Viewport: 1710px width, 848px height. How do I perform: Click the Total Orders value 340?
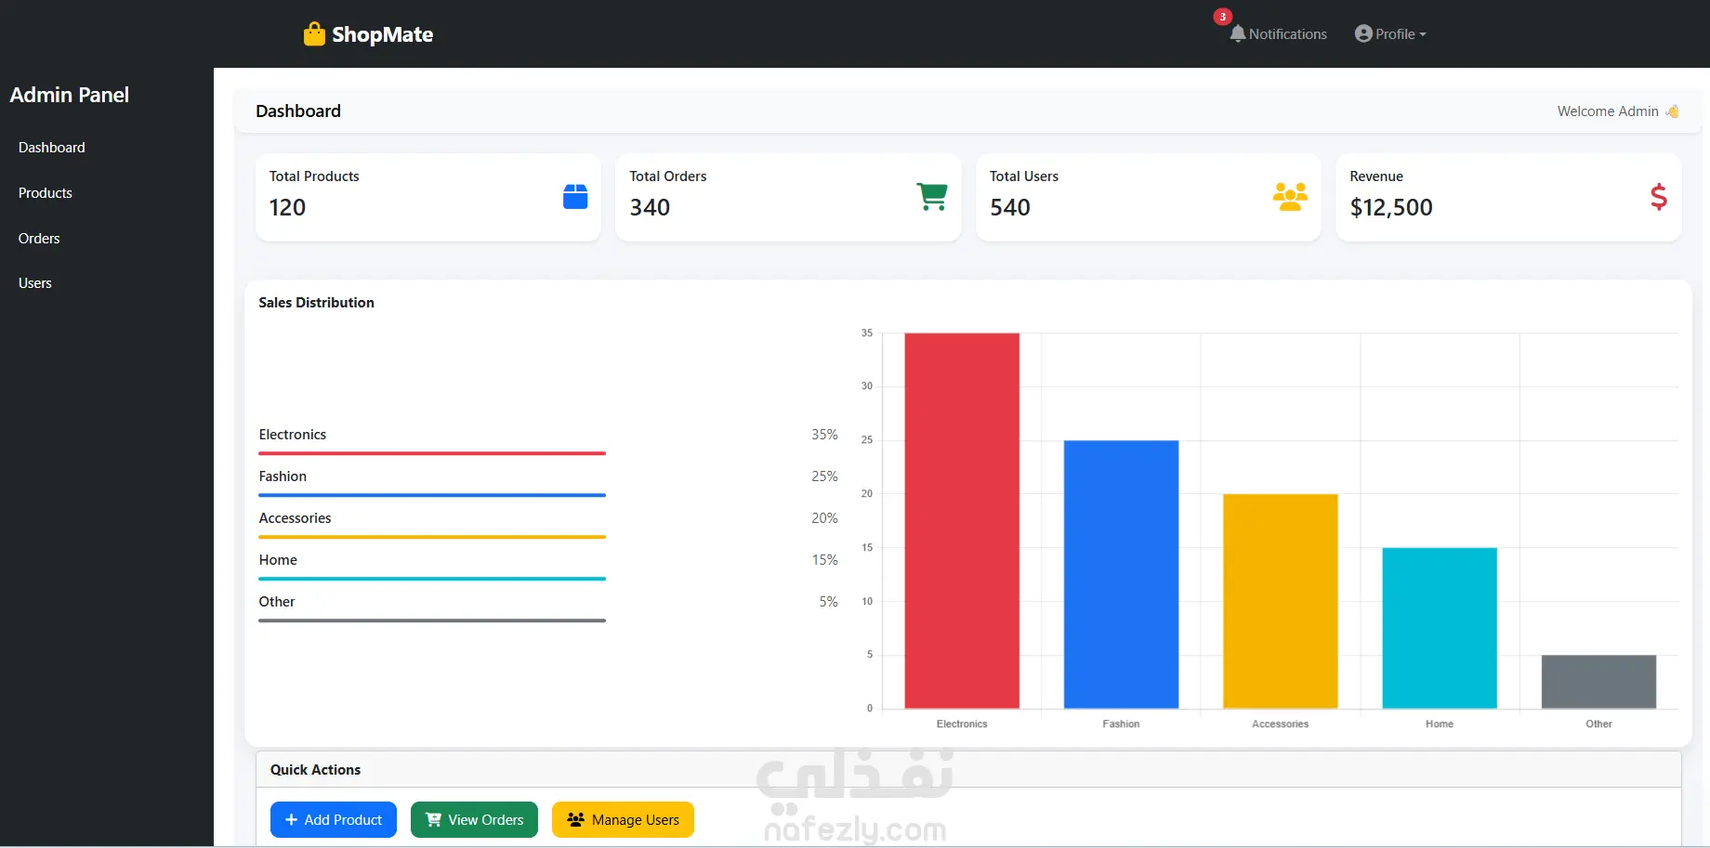pyautogui.click(x=650, y=207)
